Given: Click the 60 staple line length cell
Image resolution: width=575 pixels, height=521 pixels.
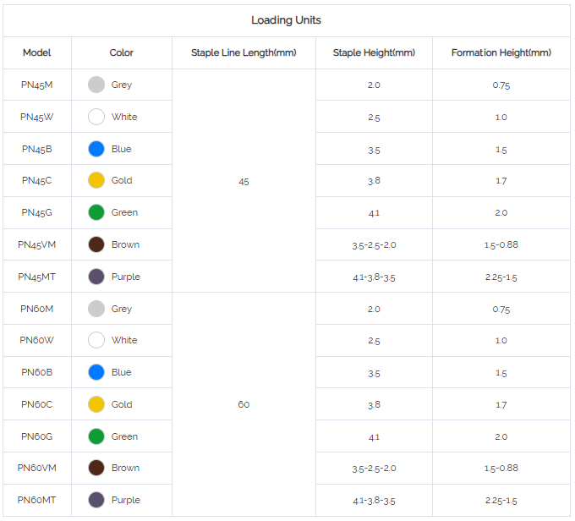Looking at the screenshot, I should [244, 404].
